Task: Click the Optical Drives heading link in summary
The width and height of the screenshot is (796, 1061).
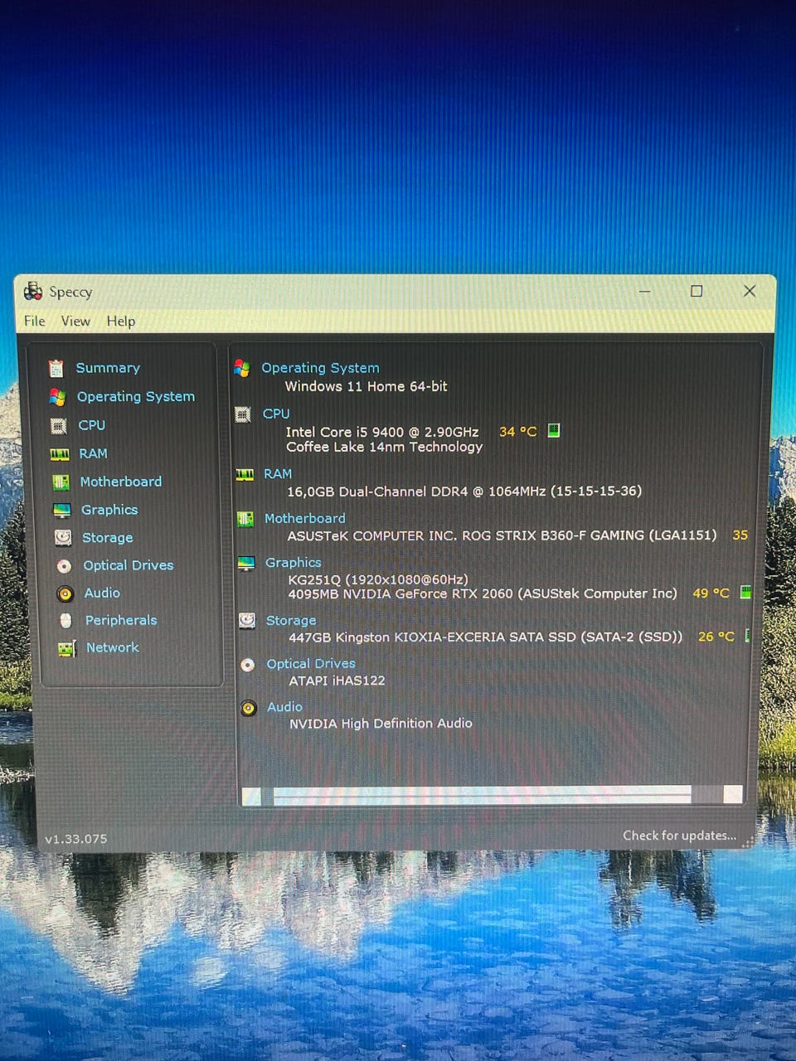Action: 311,664
